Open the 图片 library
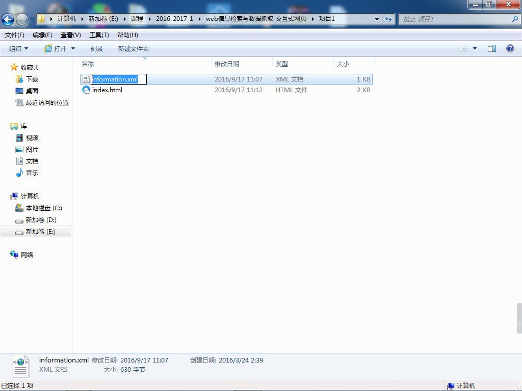Image resolution: width=522 pixels, height=391 pixels. [x=27, y=150]
